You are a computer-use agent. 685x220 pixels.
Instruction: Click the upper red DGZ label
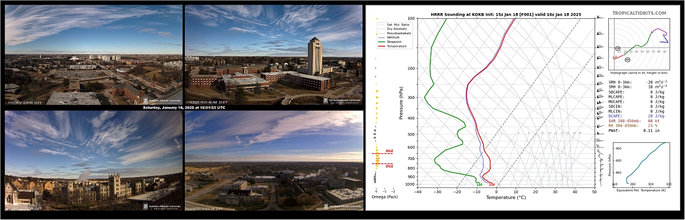[389, 151]
